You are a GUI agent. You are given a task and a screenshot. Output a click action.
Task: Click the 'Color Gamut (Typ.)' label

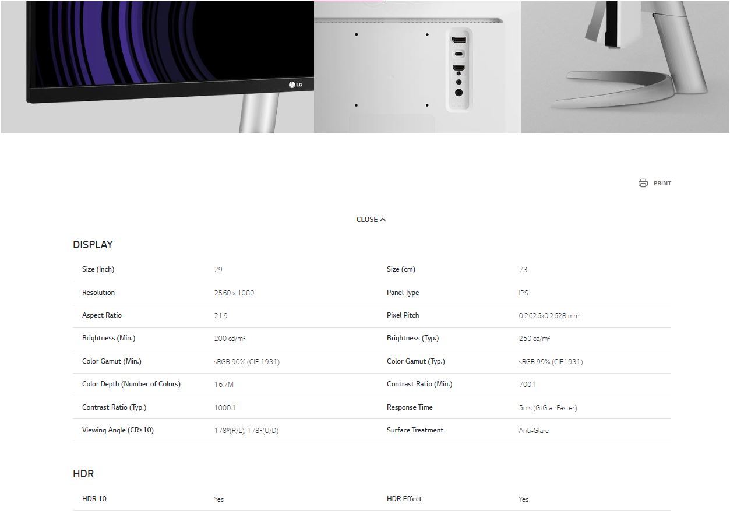pos(416,361)
